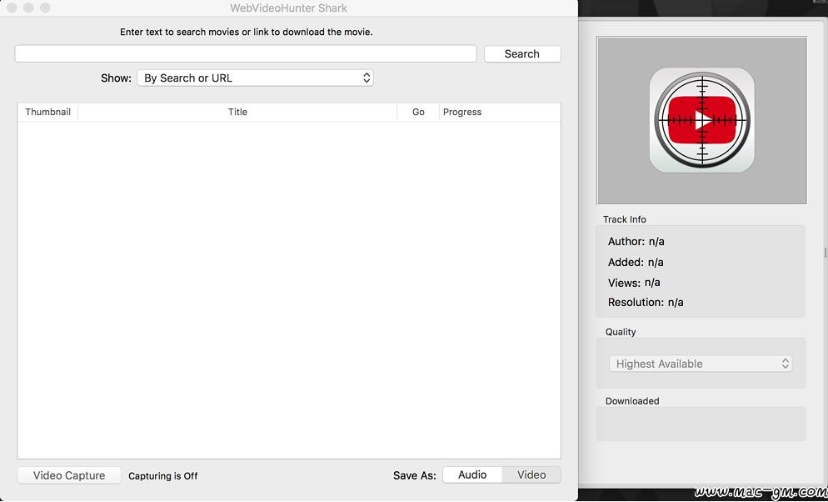Click the Search button
This screenshot has height=502, width=828.
coord(522,54)
